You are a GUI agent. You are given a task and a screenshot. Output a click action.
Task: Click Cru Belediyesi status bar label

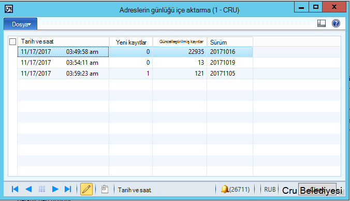312,191
